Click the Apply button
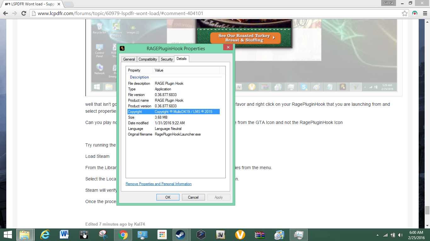This screenshot has width=430, height=241. (x=219, y=197)
